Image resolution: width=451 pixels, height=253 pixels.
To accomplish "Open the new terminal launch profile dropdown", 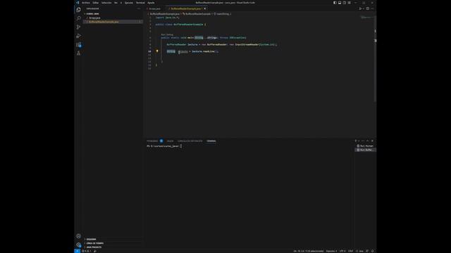I will tap(359, 141).
